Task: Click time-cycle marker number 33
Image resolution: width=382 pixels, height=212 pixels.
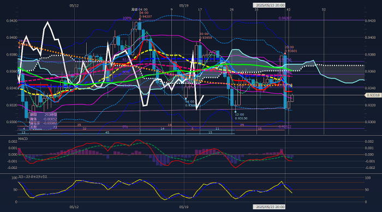Action: [x=256, y=9]
